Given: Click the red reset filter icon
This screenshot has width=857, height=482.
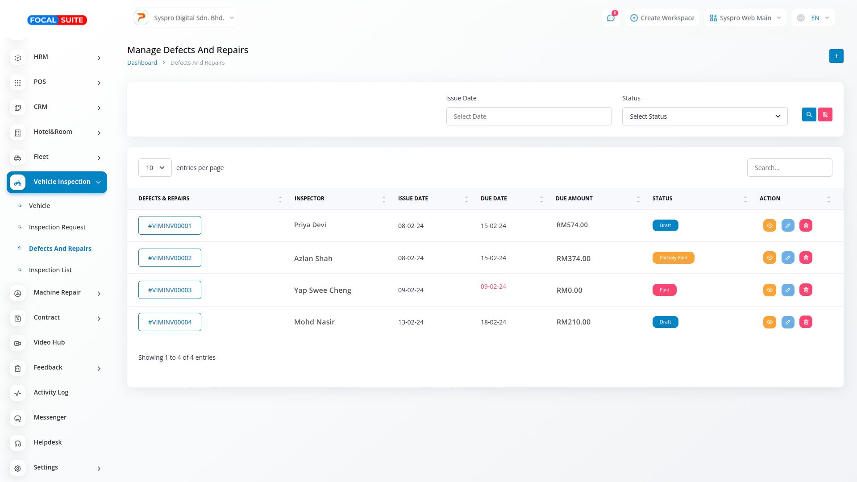Looking at the screenshot, I should pyautogui.click(x=825, y=115).
